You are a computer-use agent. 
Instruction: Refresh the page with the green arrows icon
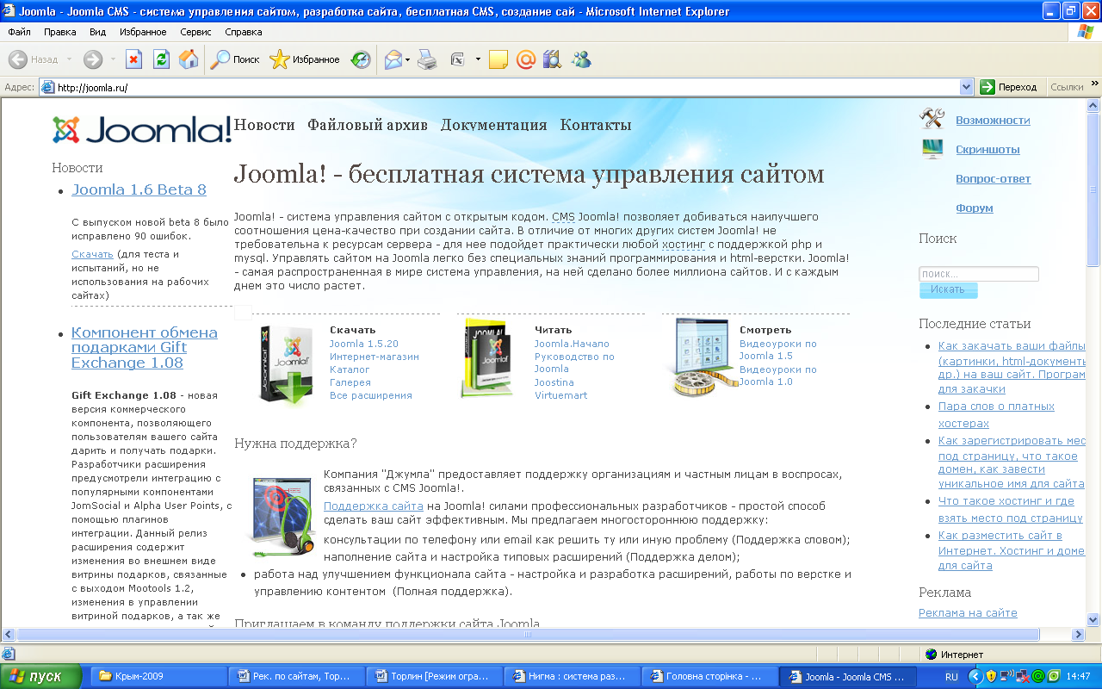pos(161,59)
